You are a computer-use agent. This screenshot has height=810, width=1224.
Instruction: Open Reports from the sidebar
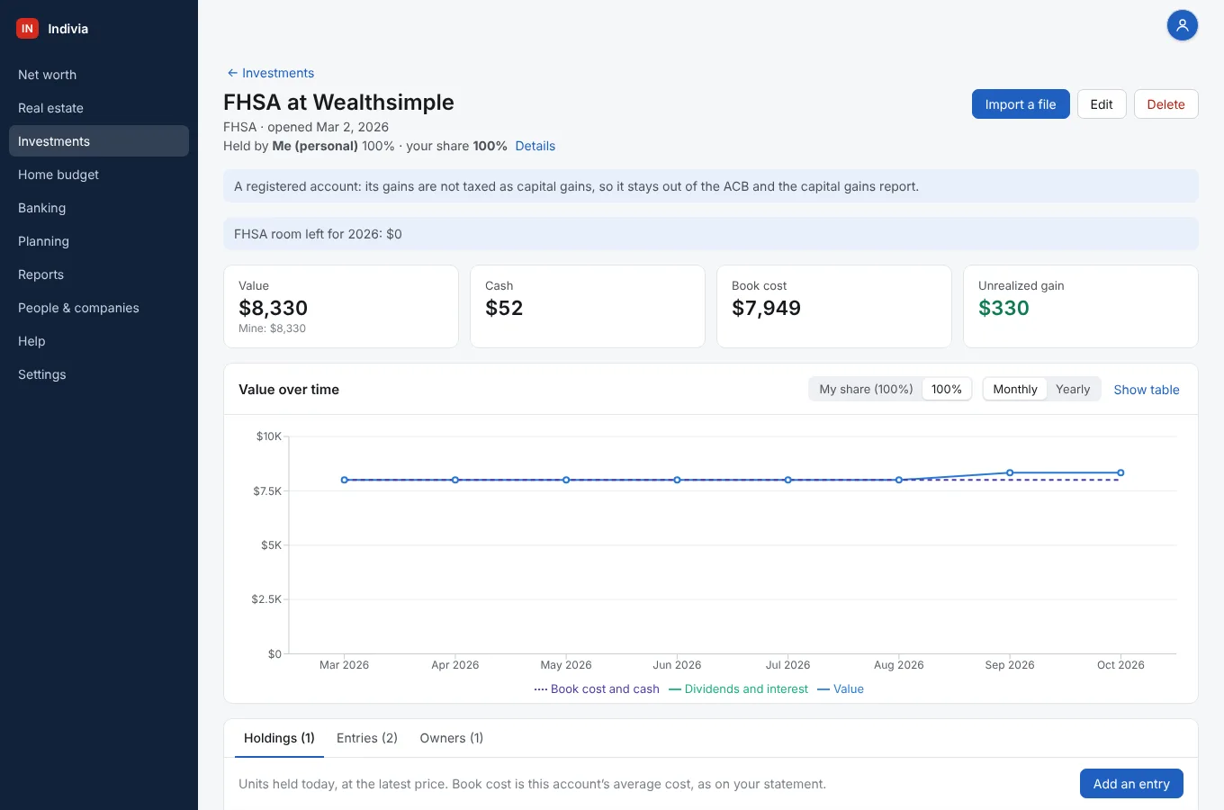99,274
